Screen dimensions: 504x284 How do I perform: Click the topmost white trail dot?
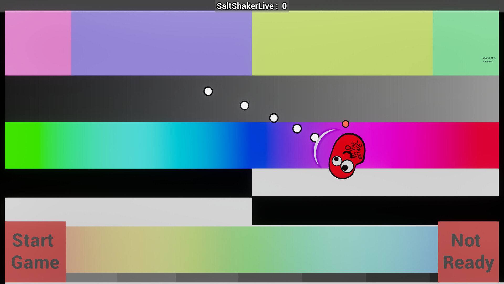click(208, 91)
